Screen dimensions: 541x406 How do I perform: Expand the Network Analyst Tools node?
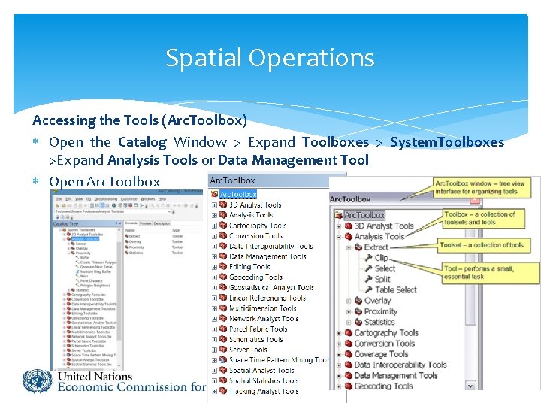click(x=214, y=319)
